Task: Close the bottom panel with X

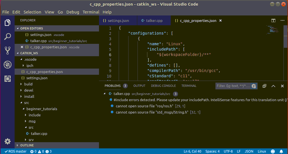Action: (282, 86)
